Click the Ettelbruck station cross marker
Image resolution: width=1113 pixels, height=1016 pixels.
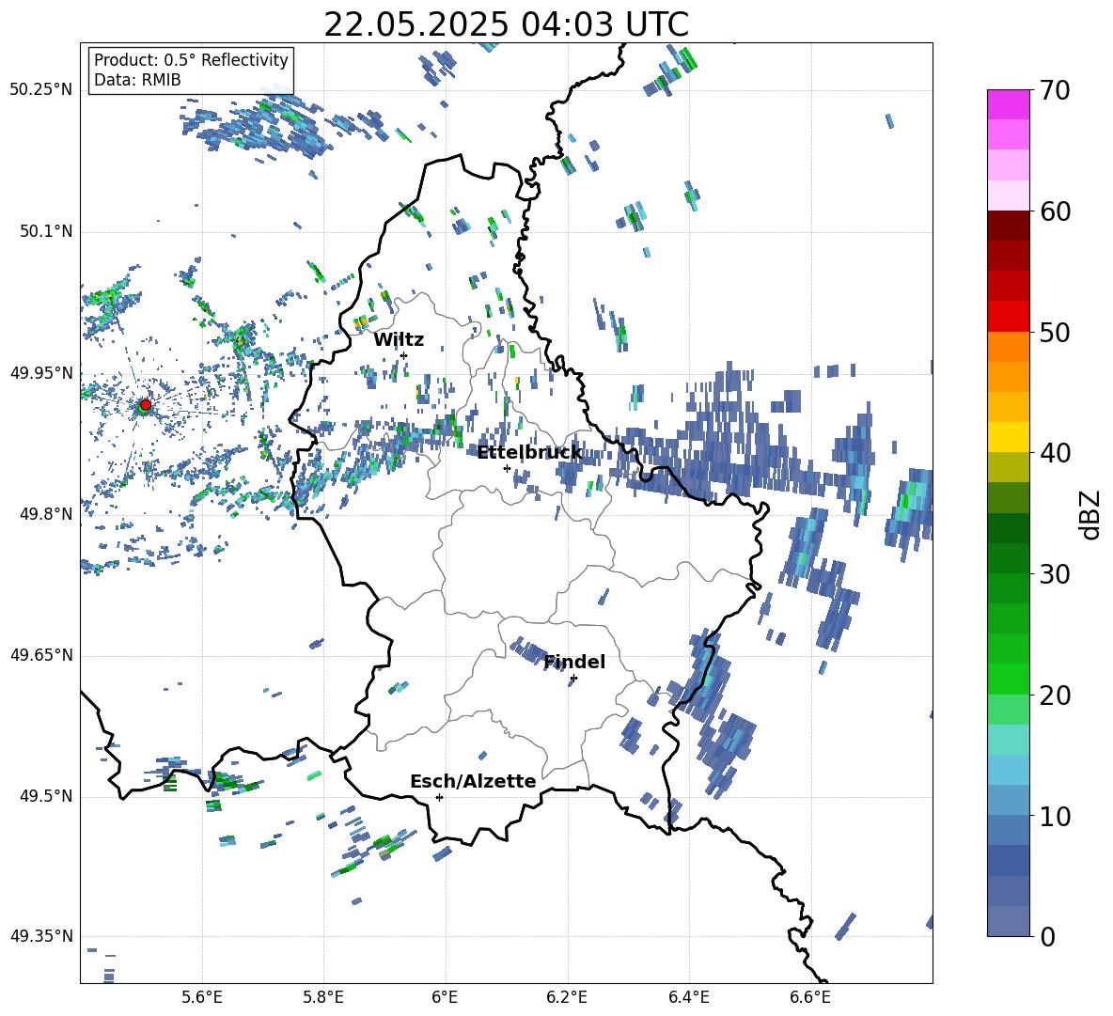point(507,468)
